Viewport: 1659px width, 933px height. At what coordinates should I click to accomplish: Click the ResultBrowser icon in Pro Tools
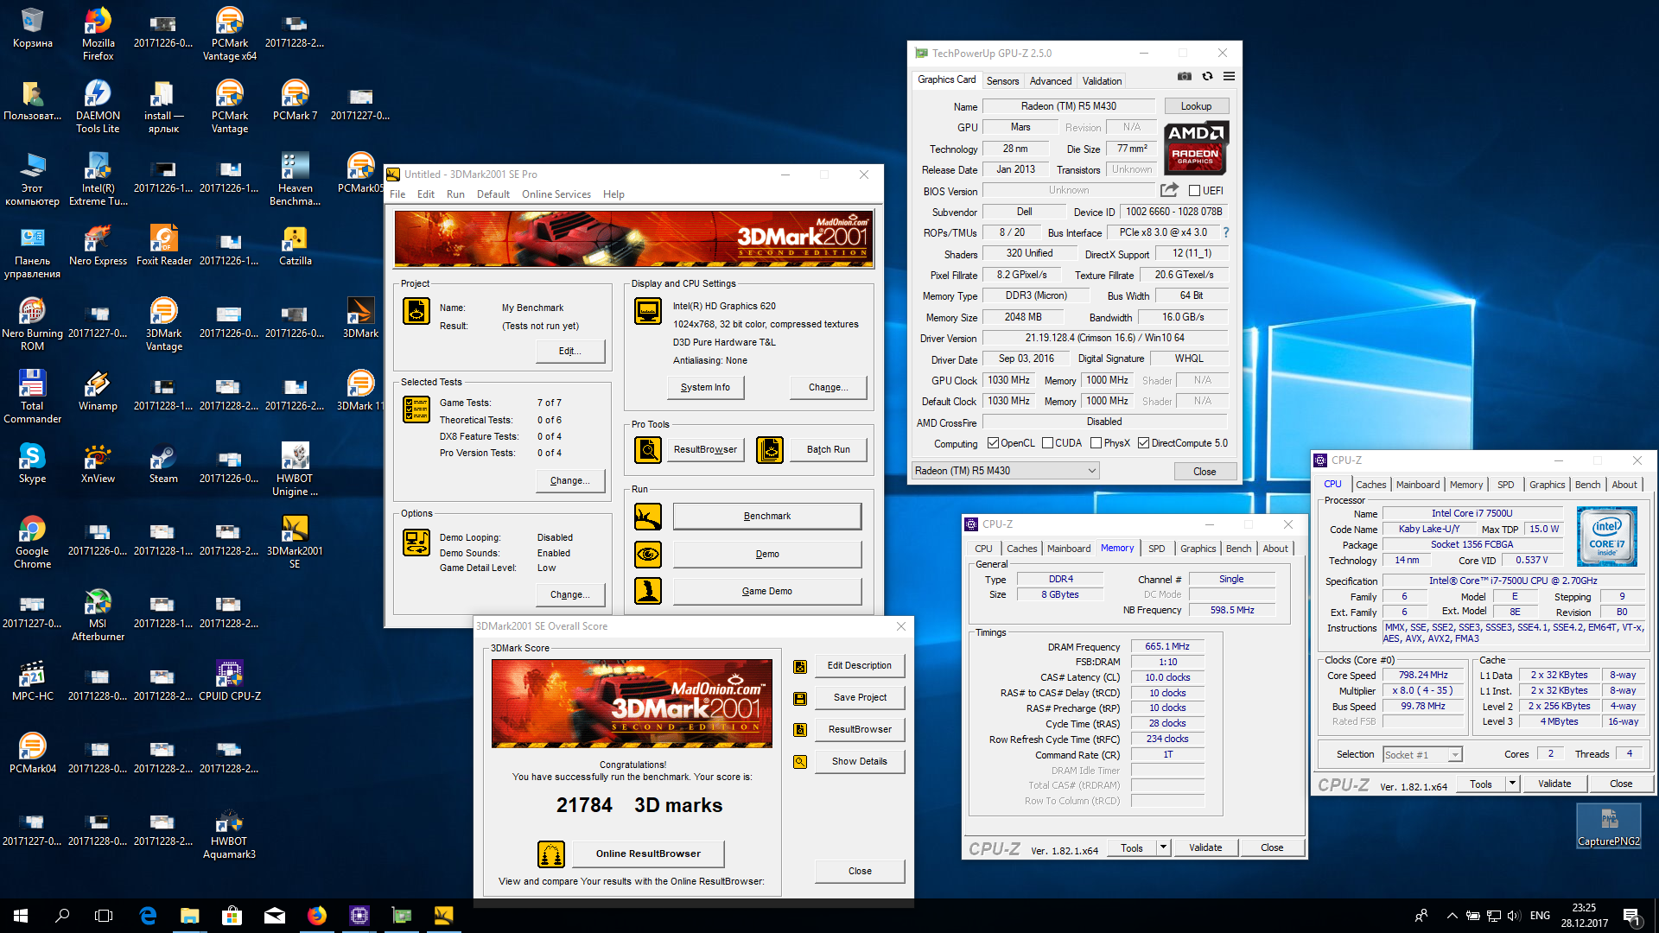tap(648, 449)
